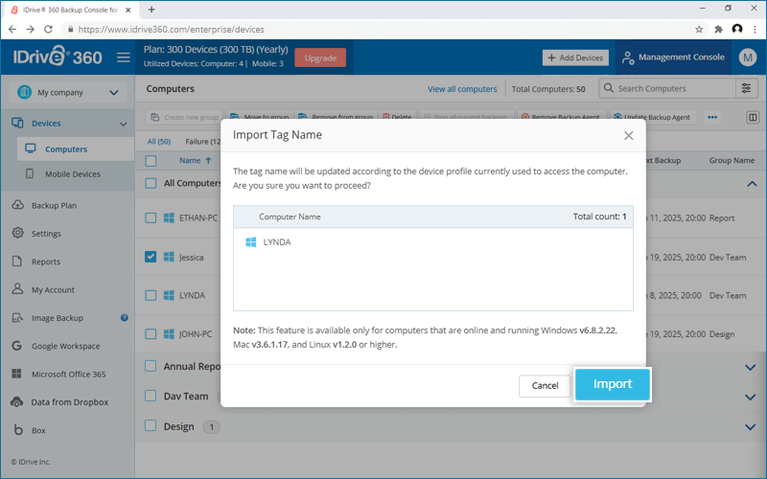Check the ETHAN-PC checkbox
The height and width of the screenshot is (479, 767).
(x=151, y=218)
